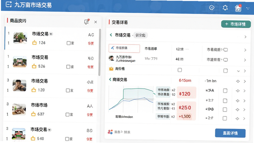The width and height of the screenshot is (254, 143).
Task: Click the red 9 link in the 126 row
Action: [91, 43]
